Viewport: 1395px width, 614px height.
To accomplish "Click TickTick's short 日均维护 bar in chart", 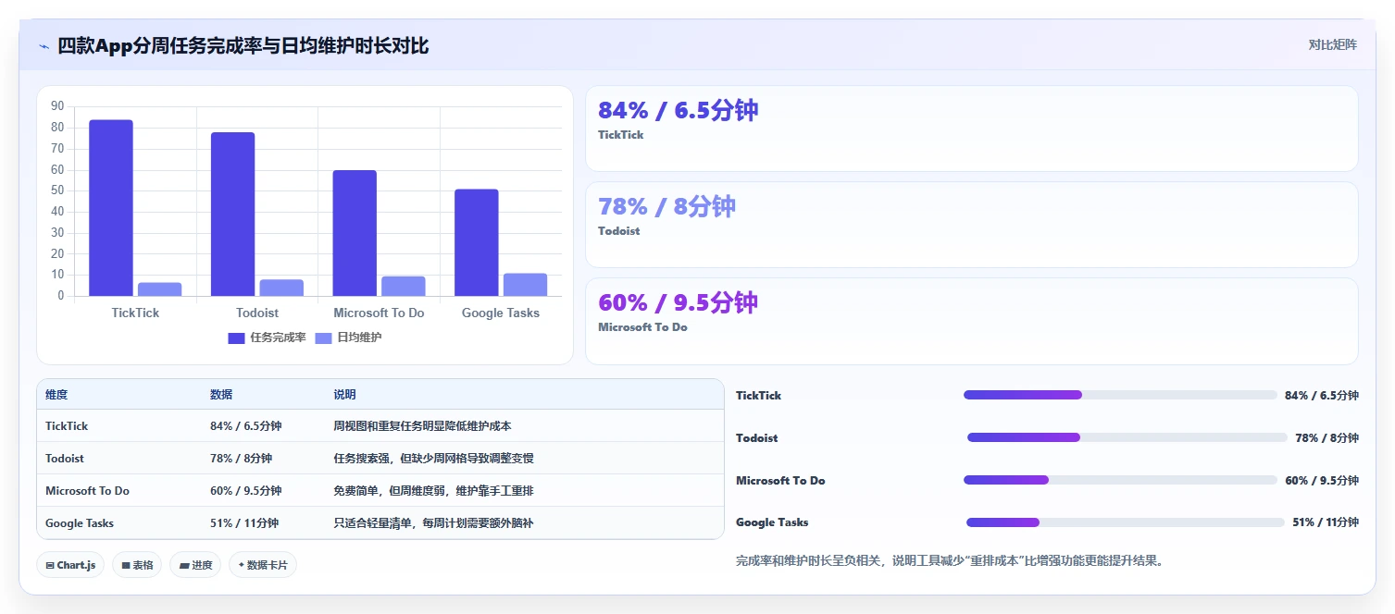I will click(x=159, y=289).
